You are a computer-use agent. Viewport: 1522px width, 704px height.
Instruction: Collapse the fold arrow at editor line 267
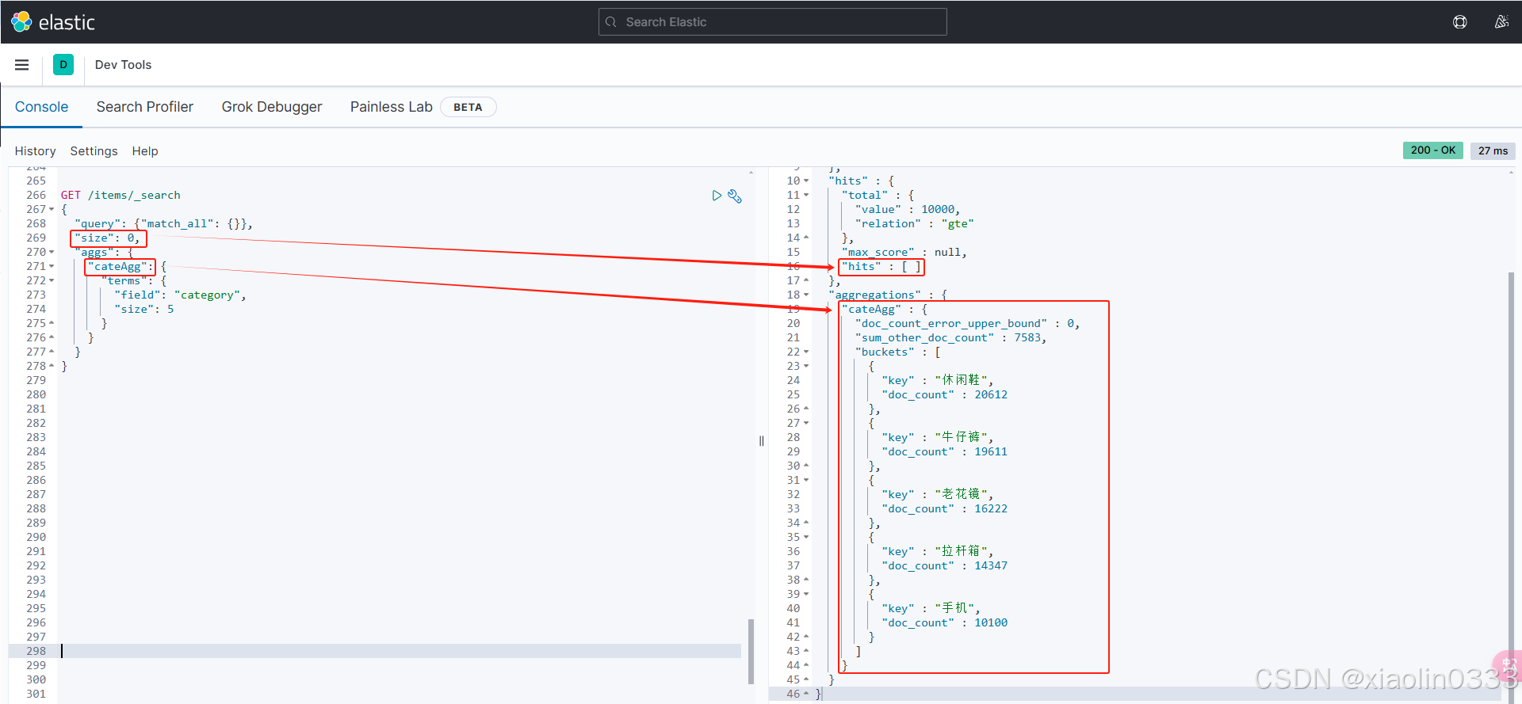[x=52, y=210]
